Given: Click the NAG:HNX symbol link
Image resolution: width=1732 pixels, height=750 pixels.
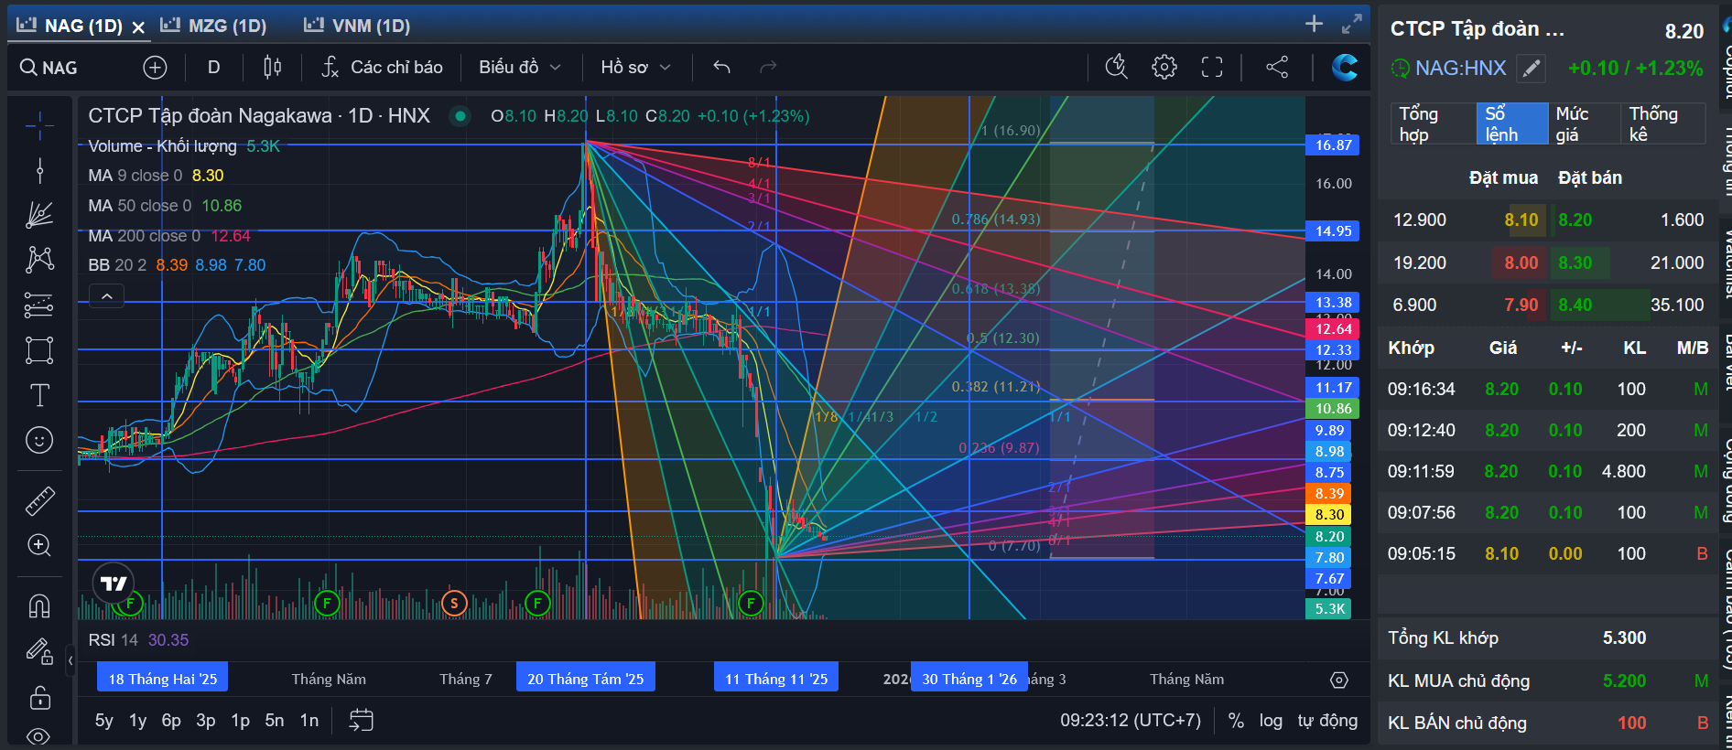Looking at the screenshot, I should tap(1460, 68).
